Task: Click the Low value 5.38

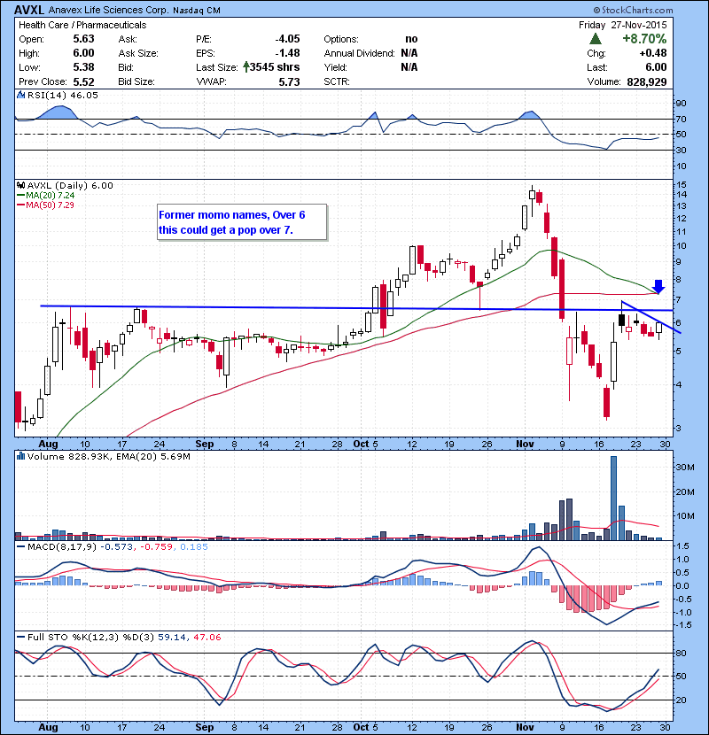Action: coord(83,67)
